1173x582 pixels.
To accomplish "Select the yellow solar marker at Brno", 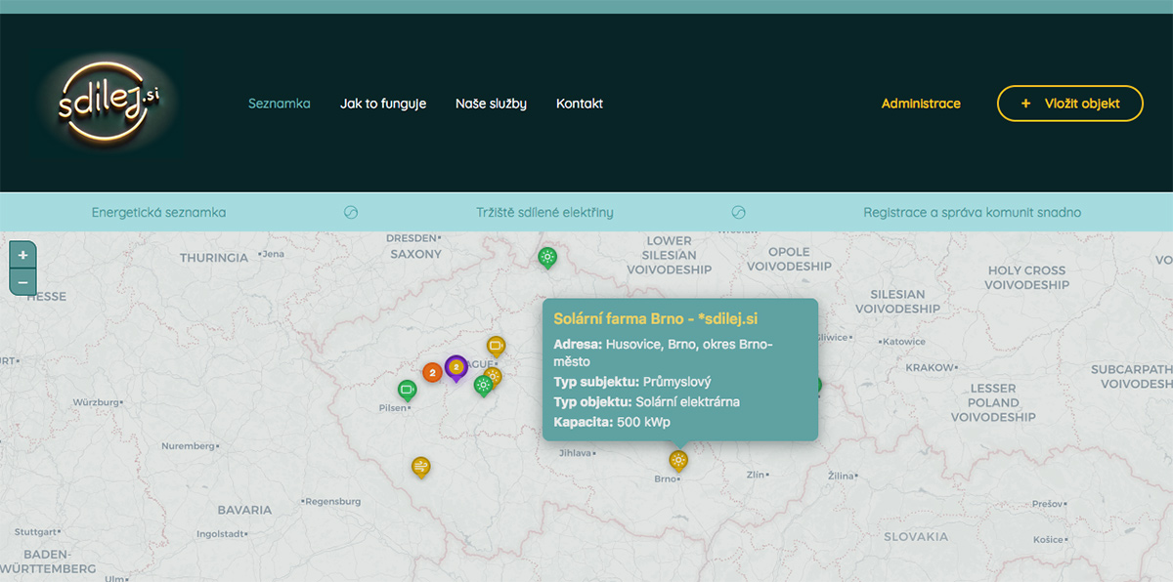I will tap(677, 459).
